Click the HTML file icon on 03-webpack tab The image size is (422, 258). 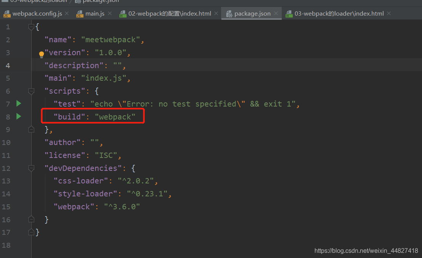click(289, 14)
